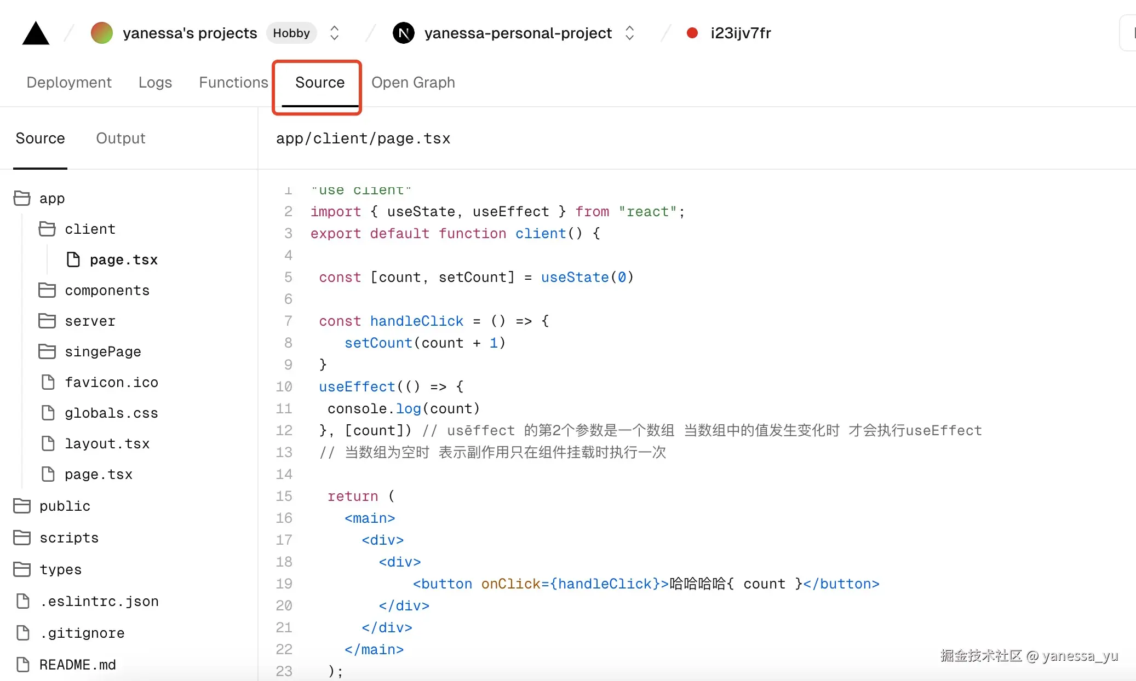Click the Hobby plan badge
Screen dimensions: 1136x681
click(x=291, y=33)
